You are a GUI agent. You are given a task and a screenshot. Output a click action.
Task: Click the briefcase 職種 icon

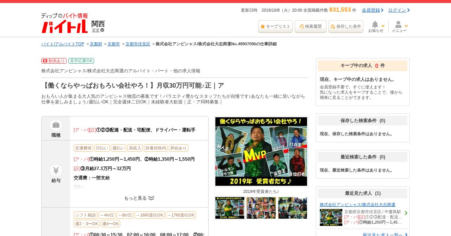point(56,125)
